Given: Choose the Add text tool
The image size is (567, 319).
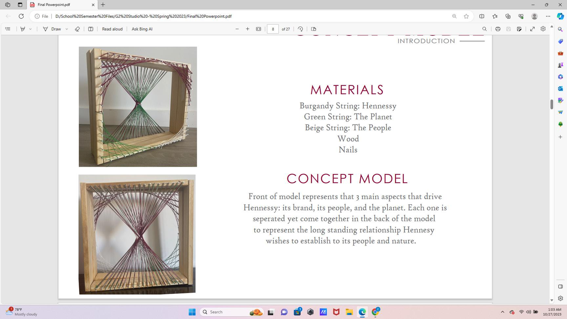Looking at the screenshot, I should pyautogui.click(x=91, y=29).
